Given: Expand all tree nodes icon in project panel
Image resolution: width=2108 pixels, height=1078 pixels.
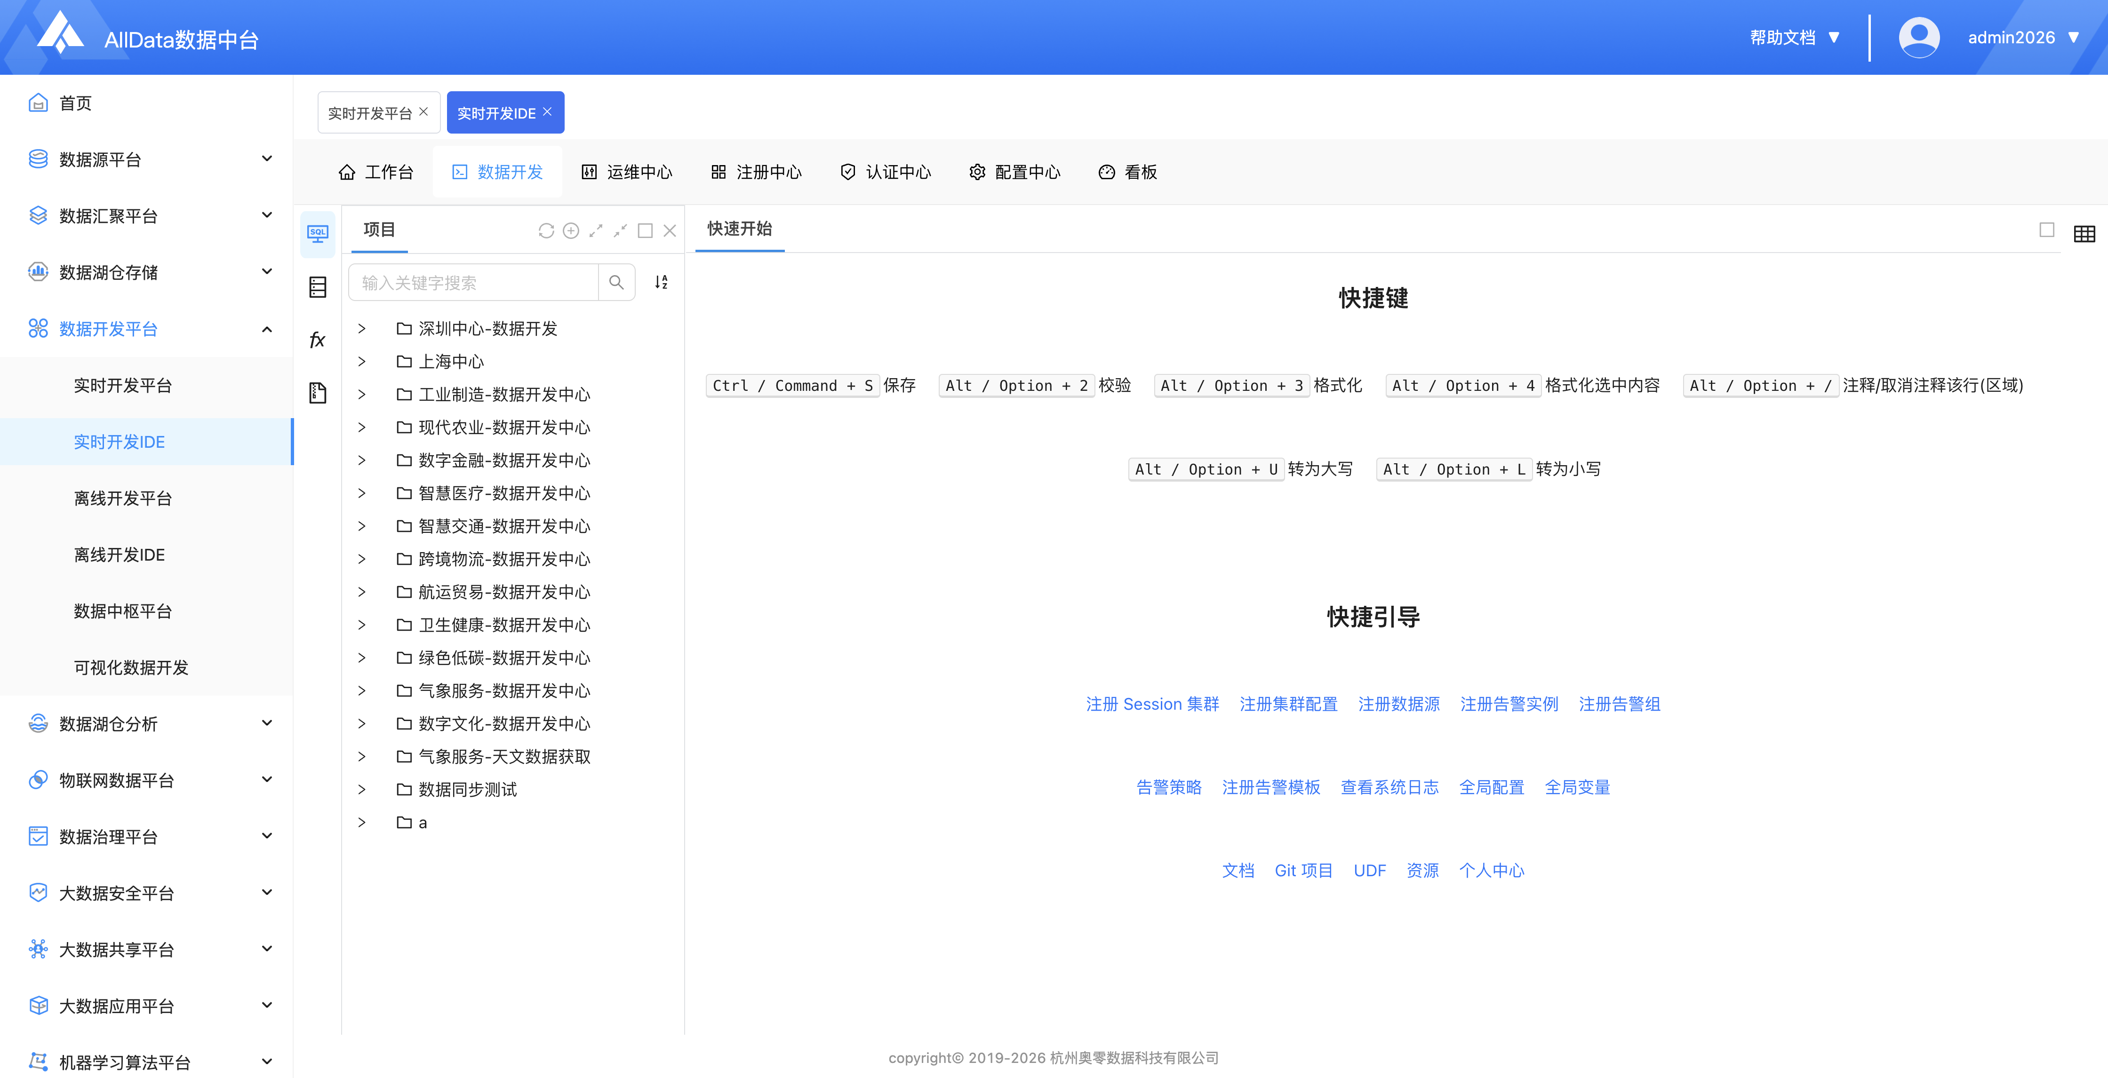Looking at the screenshot, I should [x=596, y=230].
